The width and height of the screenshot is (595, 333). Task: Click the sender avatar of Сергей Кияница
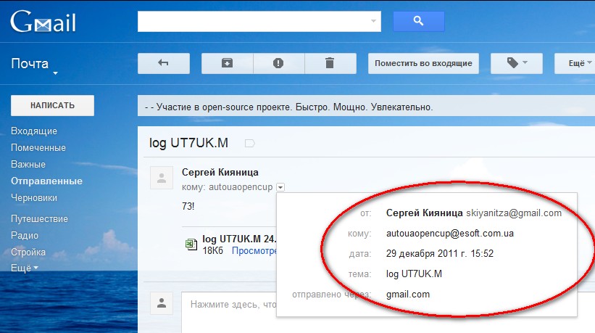pos(162,177)
